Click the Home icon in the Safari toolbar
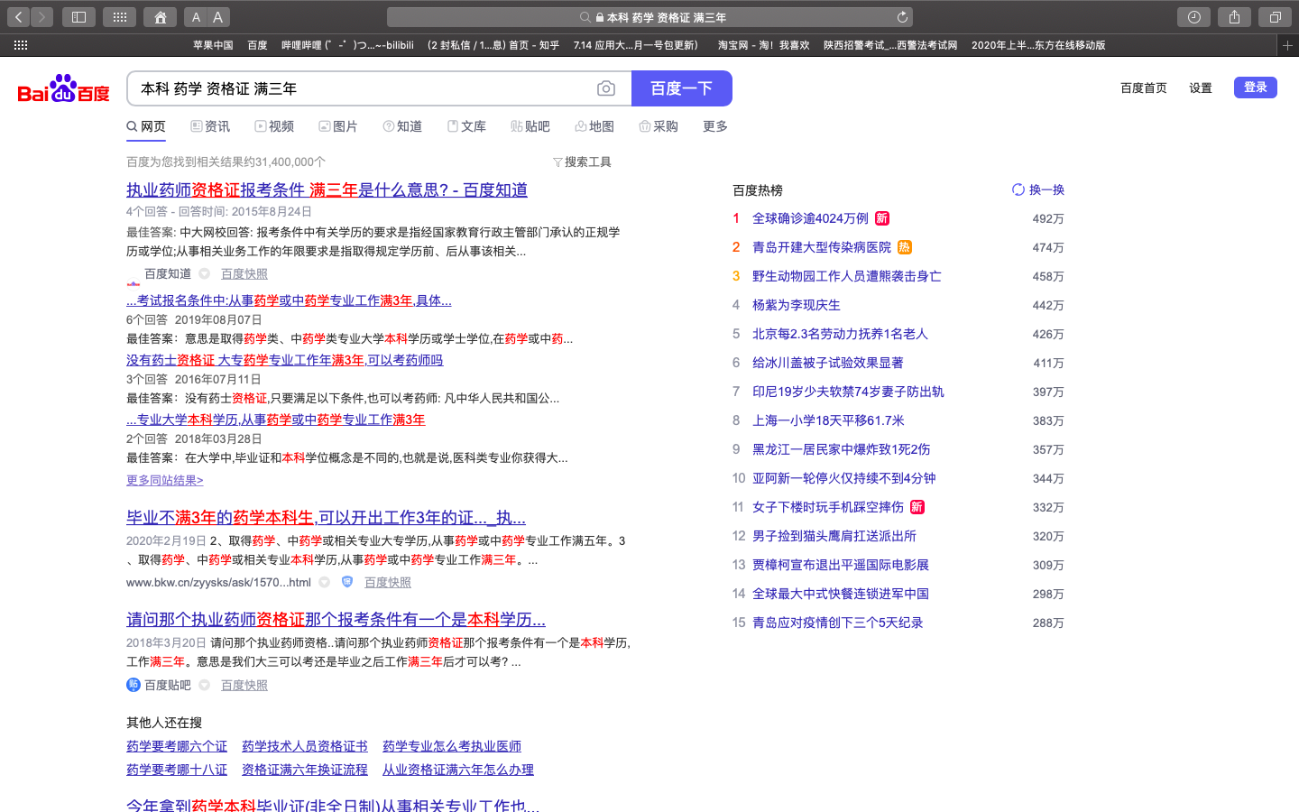 pyautogui.click(x=160, y=17)
